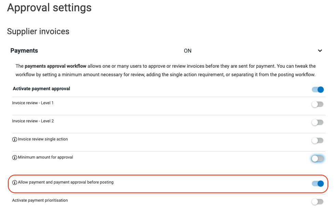This screenshot has height=215, width=334.
Task: Click the Invoice review - Level 1 label
Action: point(33,103)
